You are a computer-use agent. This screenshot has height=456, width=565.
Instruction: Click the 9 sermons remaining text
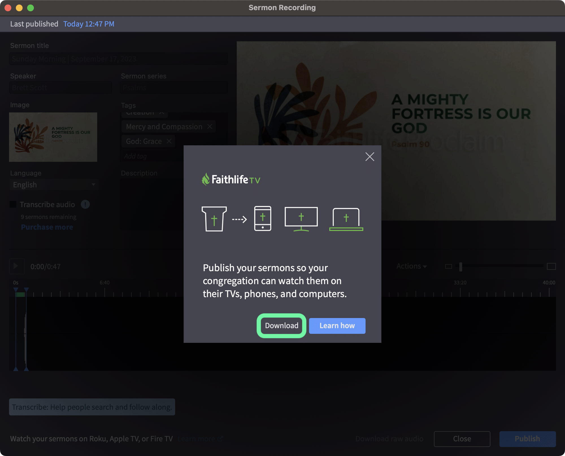pos(49,217)
